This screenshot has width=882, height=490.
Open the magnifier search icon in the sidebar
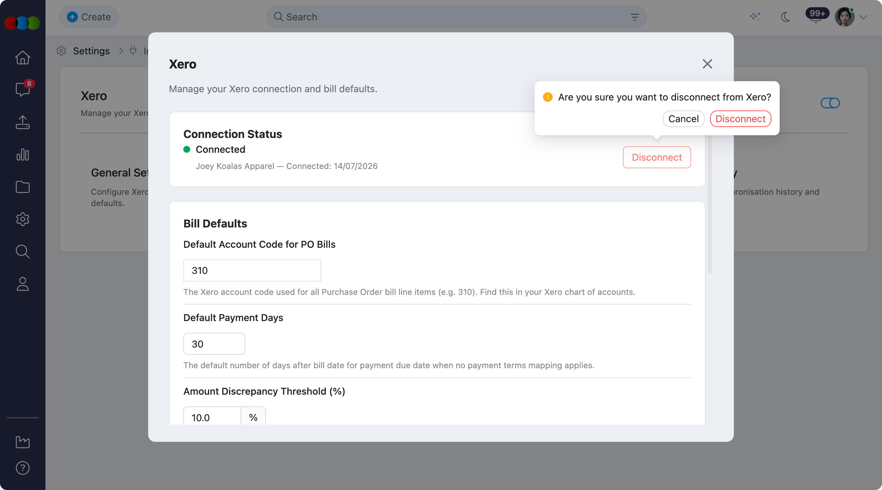tap(23, 252)
